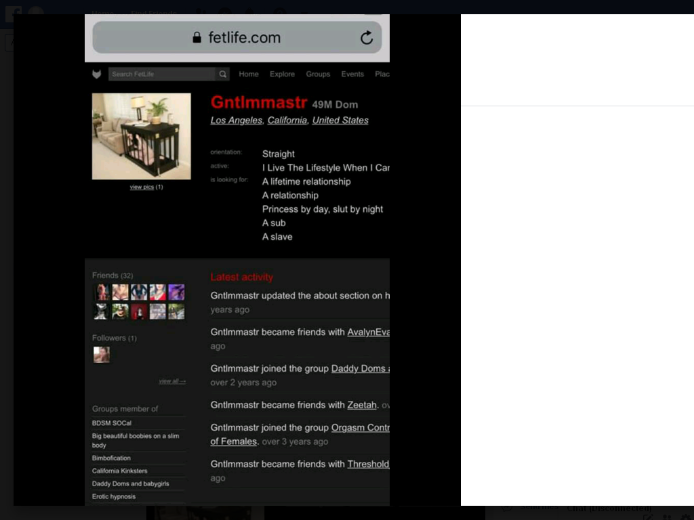Open the Bimbofication group link

click(x=111, y=458)
